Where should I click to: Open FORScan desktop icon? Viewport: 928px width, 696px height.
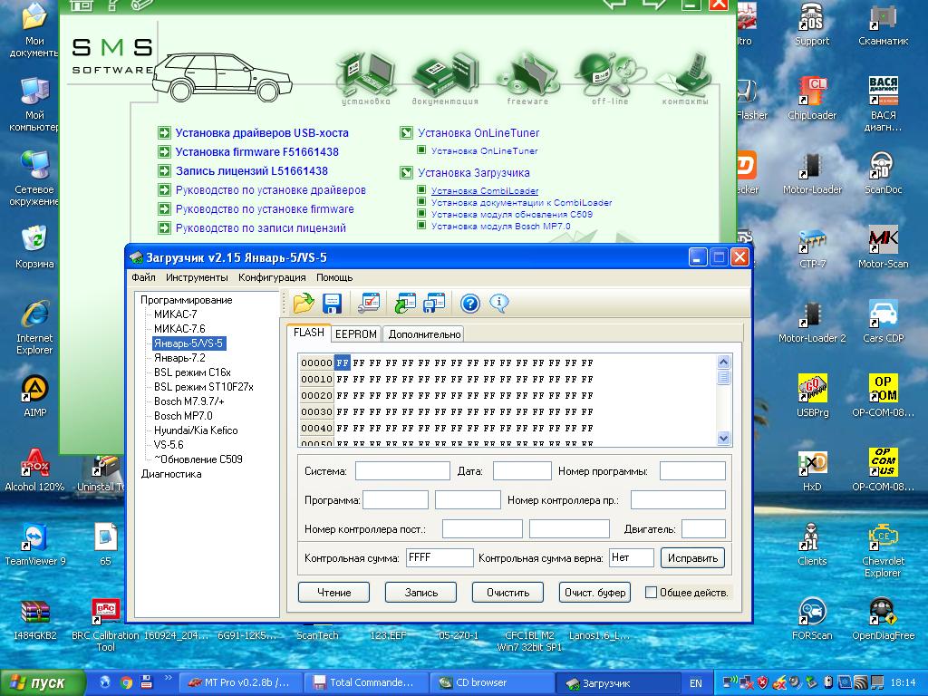pyautogui.click(x=812, y=618)
